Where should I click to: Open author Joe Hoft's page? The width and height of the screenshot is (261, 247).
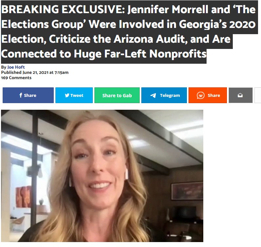[16, 67]
